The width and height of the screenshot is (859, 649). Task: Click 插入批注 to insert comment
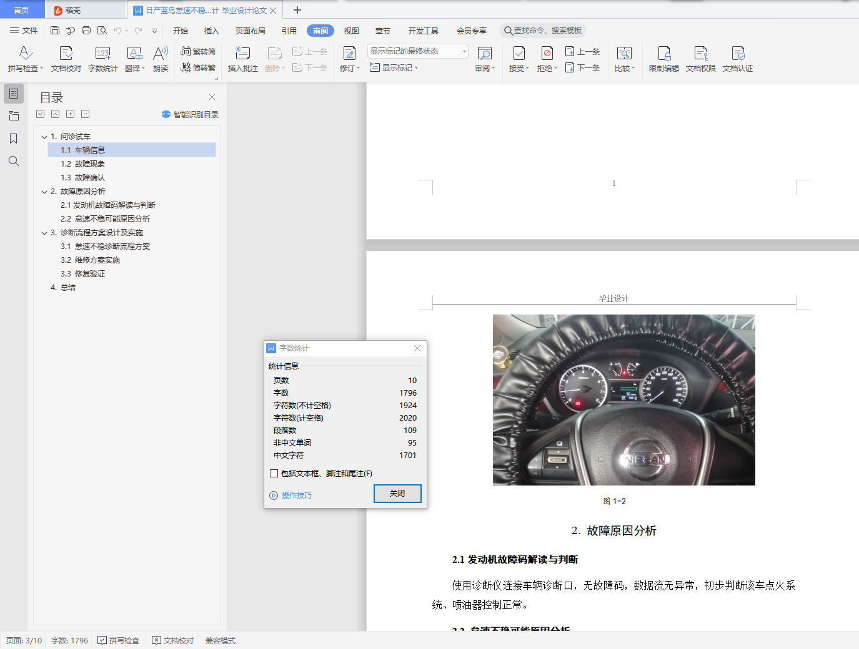pos(242,59)
